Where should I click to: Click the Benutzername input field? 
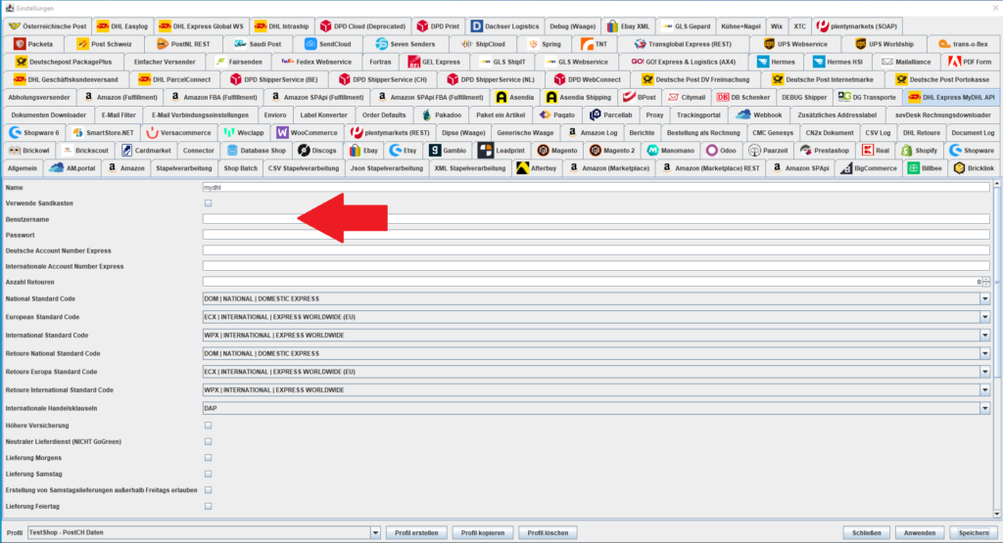click(x=597, y=219)
